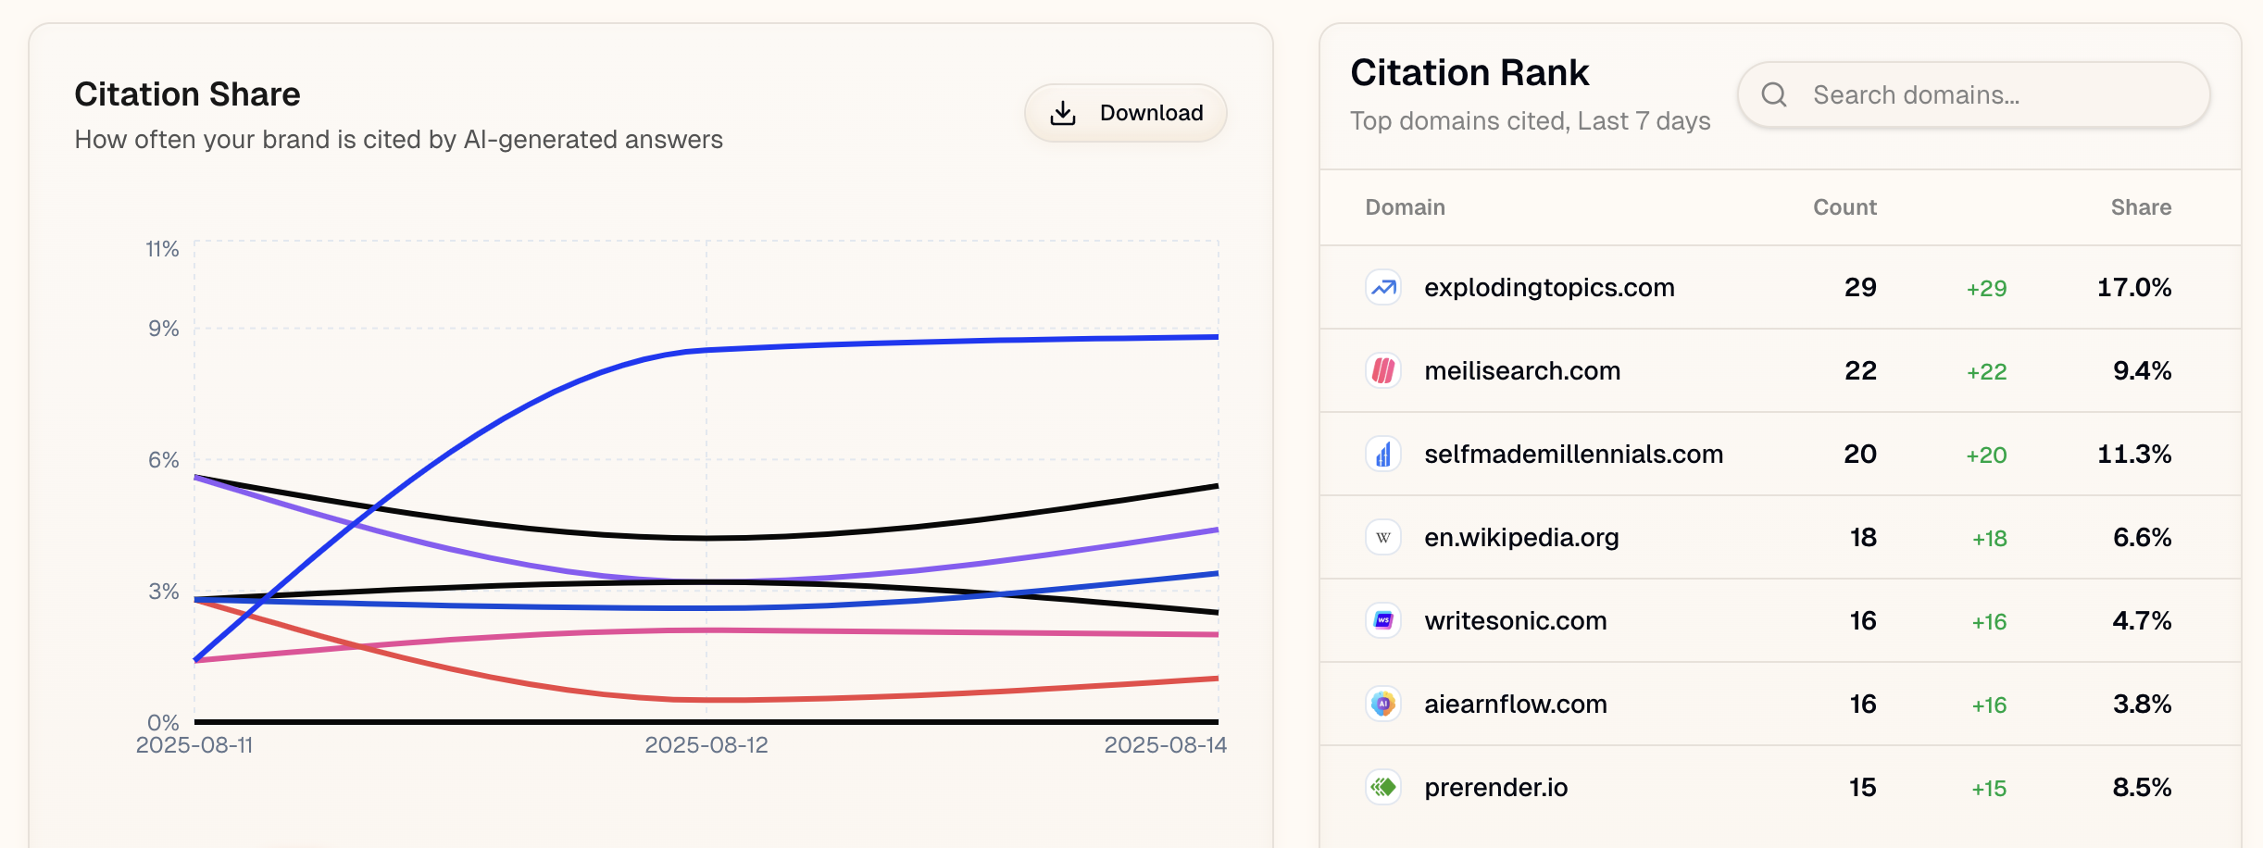Open the meilisearch.com domain row
Image resolution: width=2263 pixels, height=848 pixels.
click(1780, 370)
